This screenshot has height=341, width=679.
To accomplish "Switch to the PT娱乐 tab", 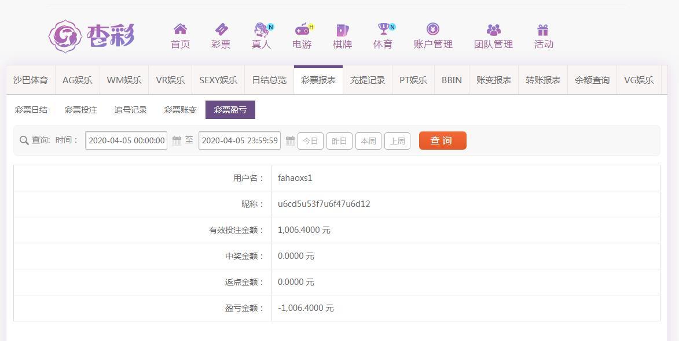I will tap(413, 80).
